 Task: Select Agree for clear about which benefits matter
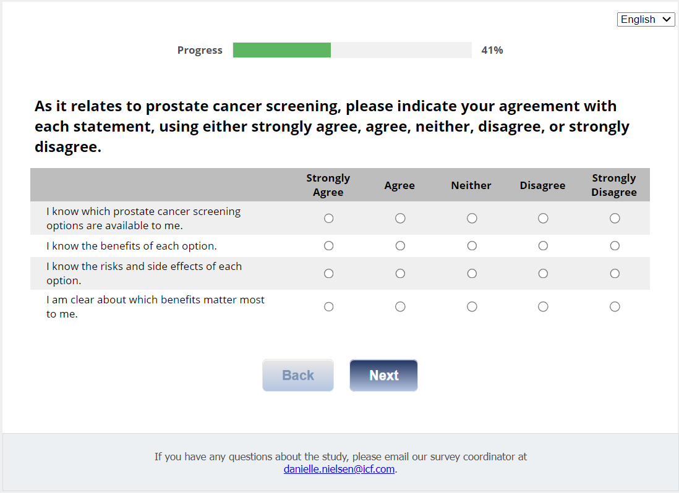(400, 306)
